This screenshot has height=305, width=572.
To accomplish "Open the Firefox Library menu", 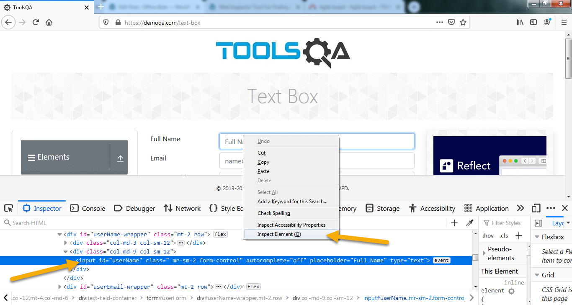I will pyautogui.click(x=520, y=22).
